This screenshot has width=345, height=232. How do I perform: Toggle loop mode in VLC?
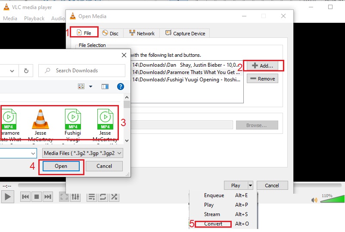(x=103, y=197)
